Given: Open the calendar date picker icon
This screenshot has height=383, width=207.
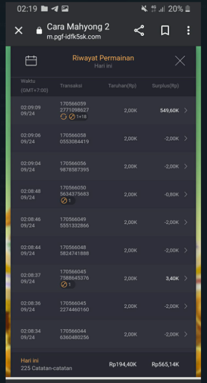Looking at the screenshot, I should [31, 61].
